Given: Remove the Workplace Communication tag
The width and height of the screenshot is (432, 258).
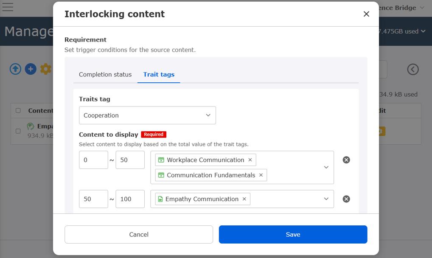Looking at the screenshot, I should tap(250, 160).
